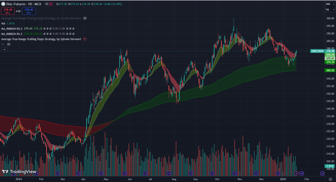Click the rollover marker nearest the Dec label

click(256, 174)
